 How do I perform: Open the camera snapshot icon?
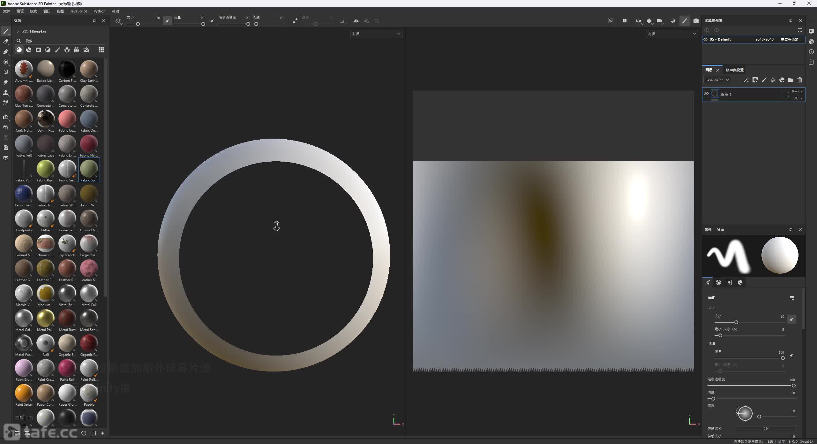coord(696,21)
